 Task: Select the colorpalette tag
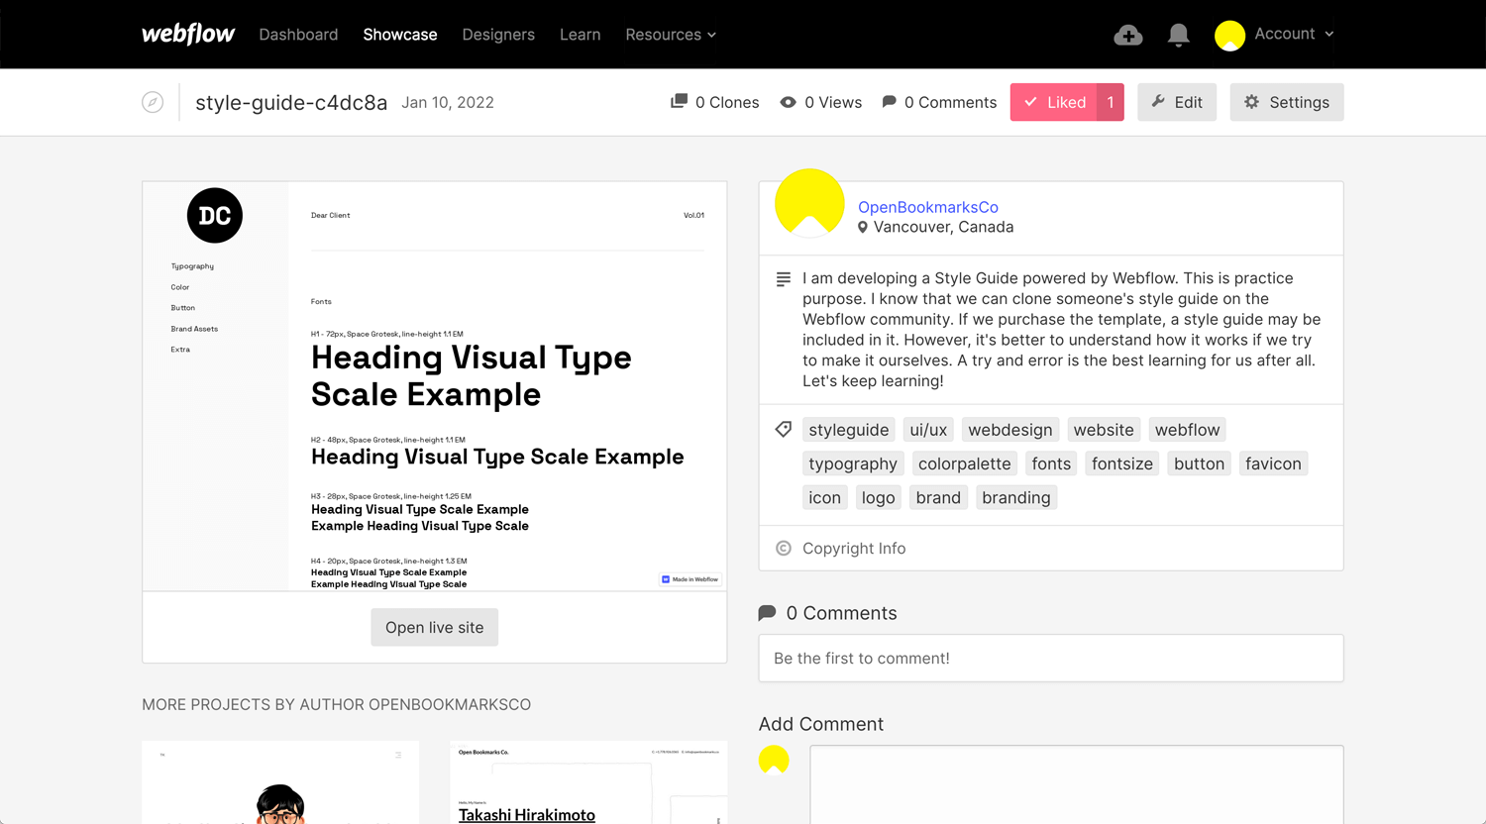coord(965,463)
